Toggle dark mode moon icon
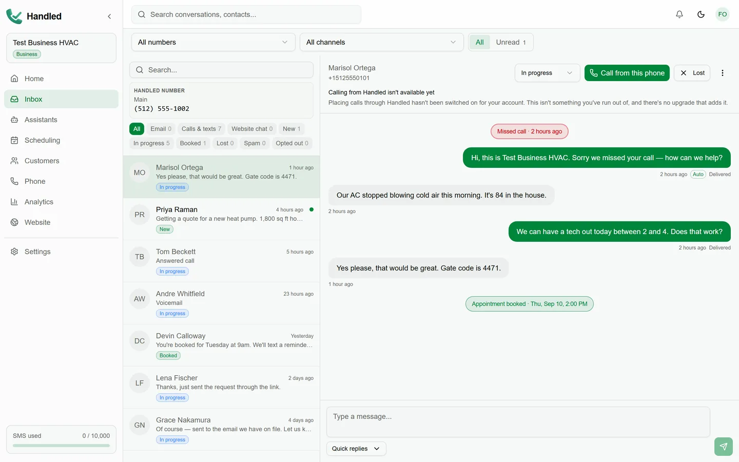This screenshot has height=462, width=739. coord(701,14)
